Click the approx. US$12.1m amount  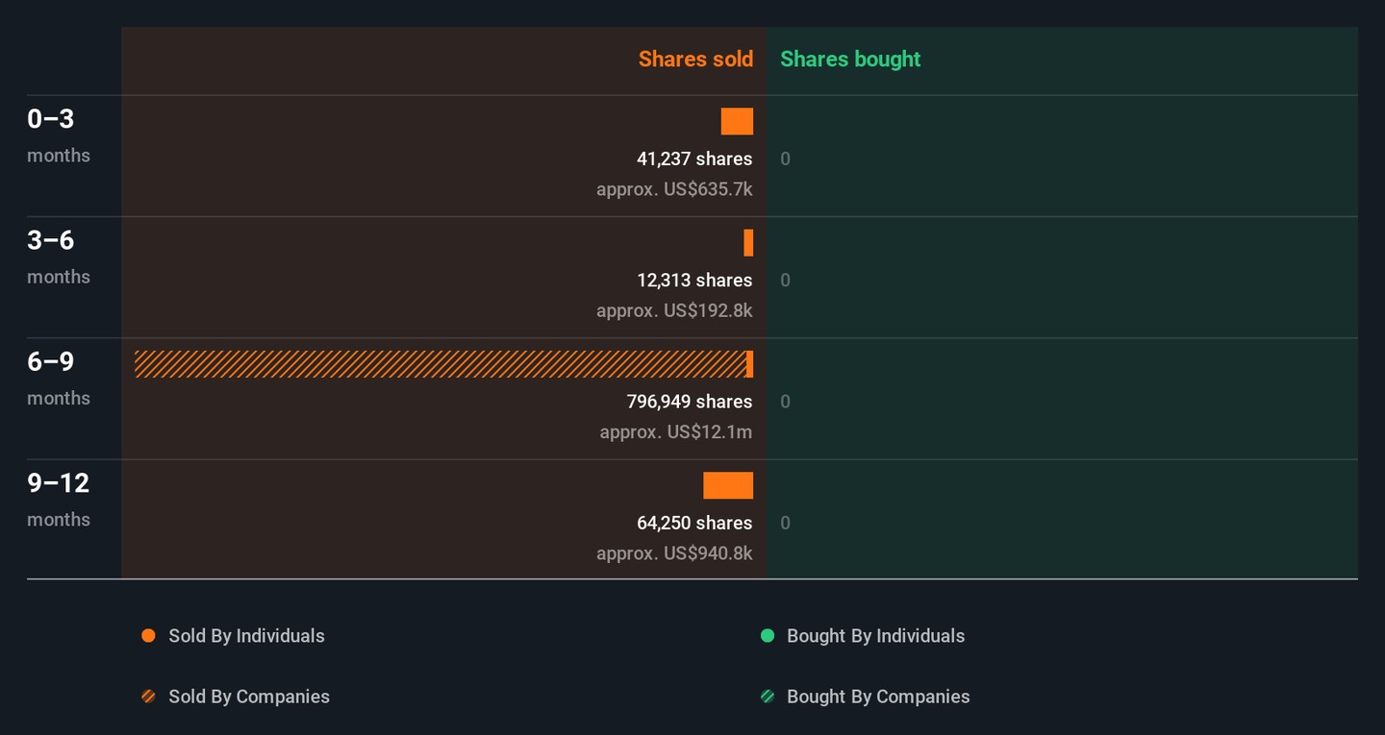point(676,432)
